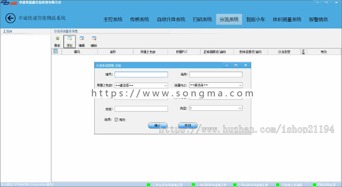Click the 删除 delete toolbar icon
This screenshot has height=187, width=342.
coord(94,41)
